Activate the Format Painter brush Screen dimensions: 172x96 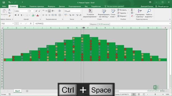click(9, 16)
